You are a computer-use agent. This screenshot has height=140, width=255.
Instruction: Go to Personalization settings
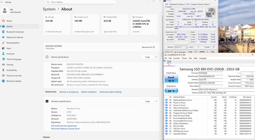point(13,43)
